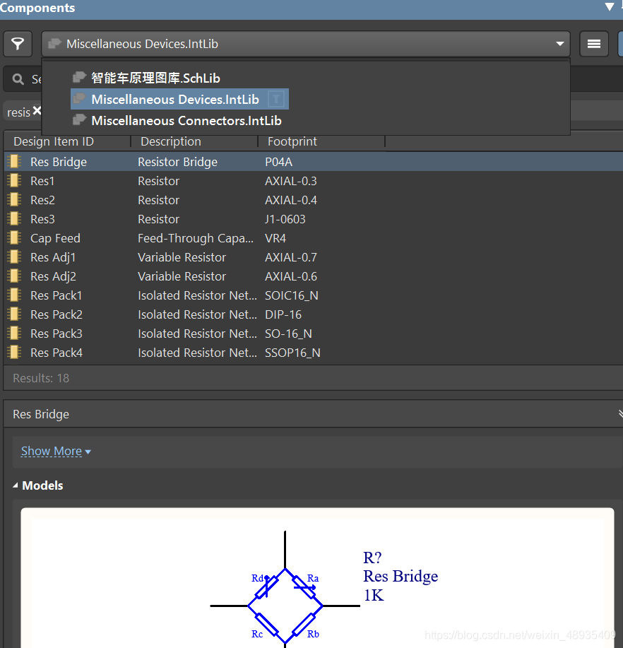The image size is (623, 648).
Task: Choose Miscellaneous Connectors.IntLib from the list
Action: (x=186, y=121)
